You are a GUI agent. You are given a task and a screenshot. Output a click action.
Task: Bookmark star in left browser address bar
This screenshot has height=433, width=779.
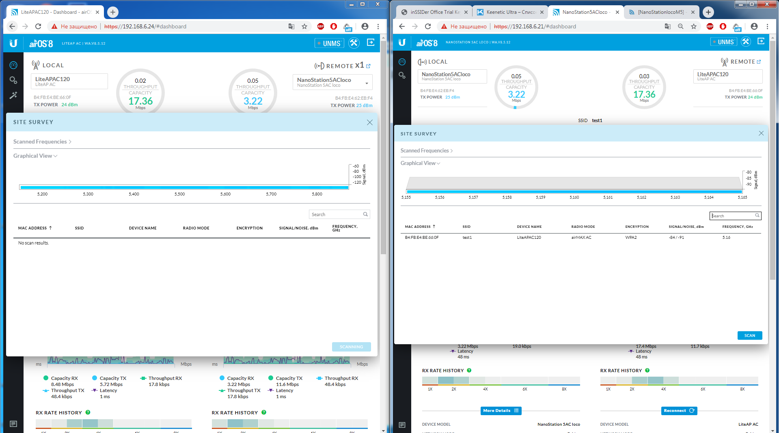(304, 26)
